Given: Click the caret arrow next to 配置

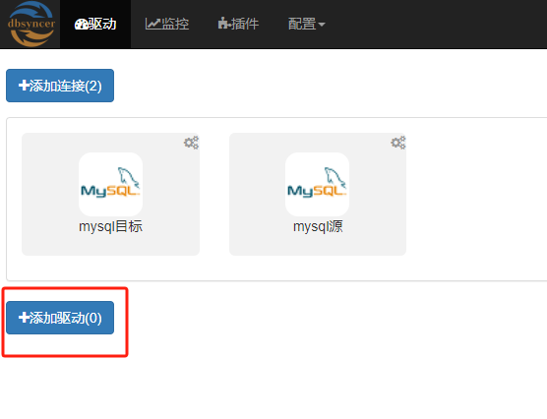Looking at the screenshot, I should [322, 25].
